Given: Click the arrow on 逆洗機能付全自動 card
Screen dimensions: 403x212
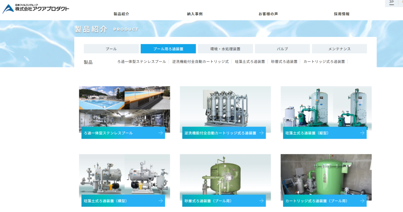Looking at the screenshot, I should click(262, 133).
